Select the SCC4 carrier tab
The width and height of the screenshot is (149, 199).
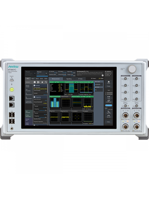(46, 79)
